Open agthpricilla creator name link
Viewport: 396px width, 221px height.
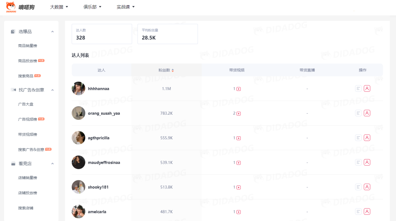point(99,138)
